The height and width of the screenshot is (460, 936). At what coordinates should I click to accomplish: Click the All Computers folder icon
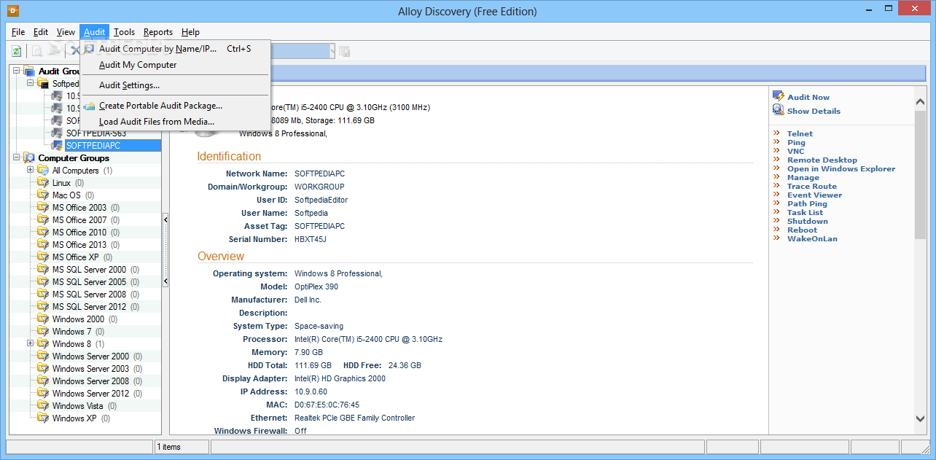point(43,171)
